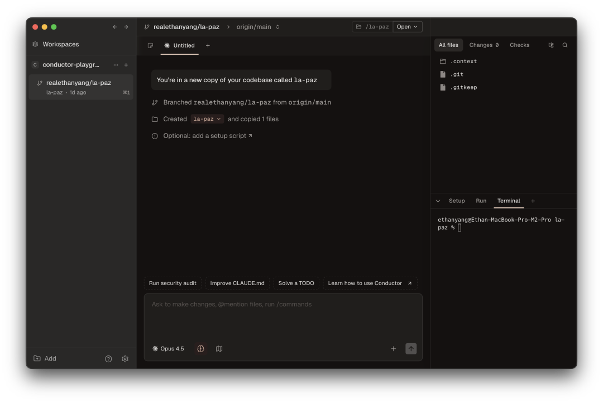Open the help question-mark icon
The image size is (603, 403).
[x=108, y=359]
